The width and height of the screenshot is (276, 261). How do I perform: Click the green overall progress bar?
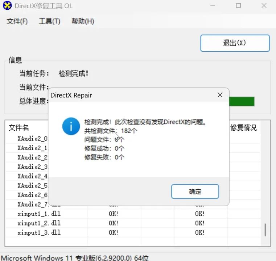coord(242,101)
